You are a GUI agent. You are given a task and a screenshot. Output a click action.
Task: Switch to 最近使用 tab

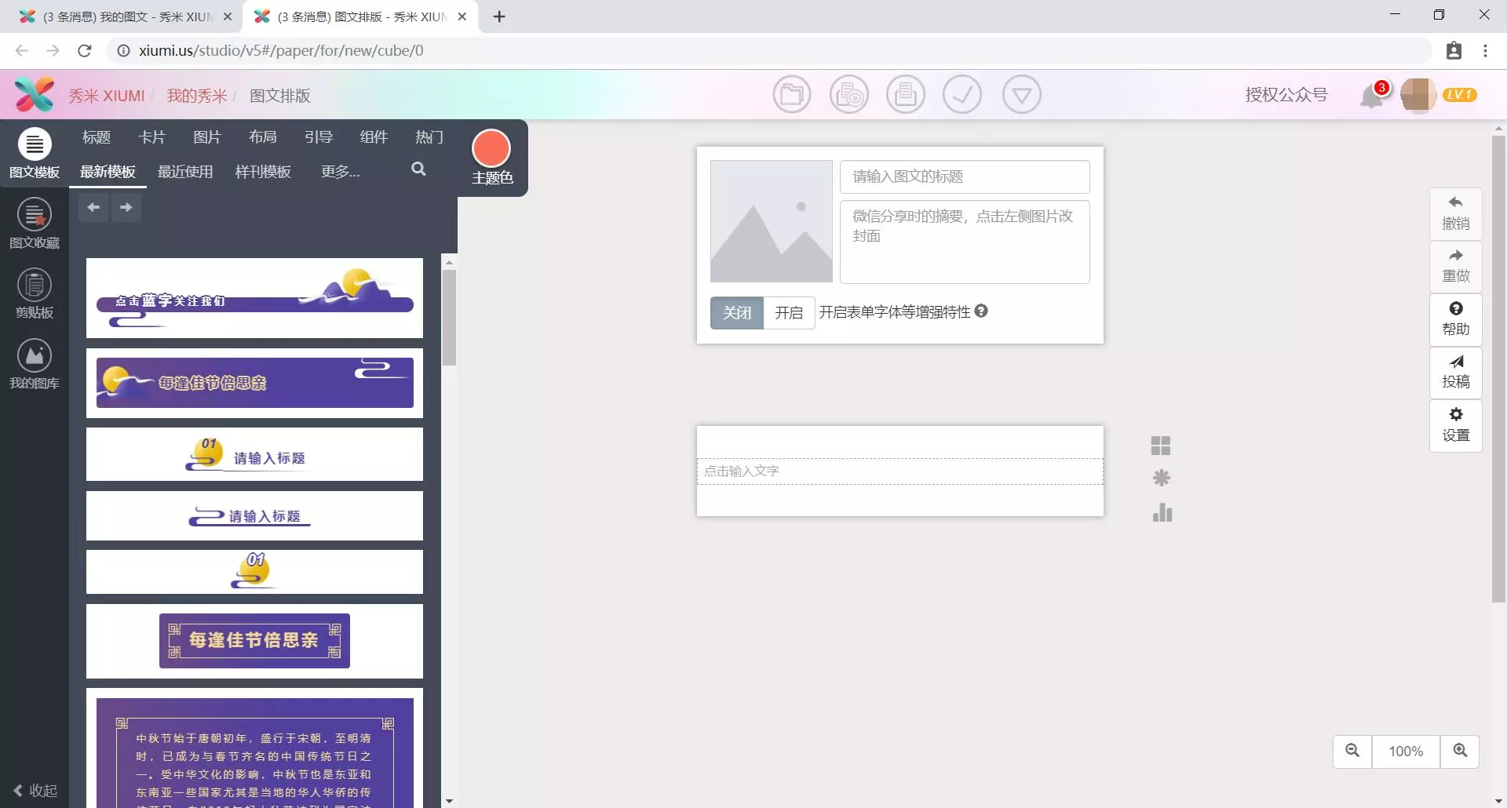pyautogui.click(x=185, y=172)
